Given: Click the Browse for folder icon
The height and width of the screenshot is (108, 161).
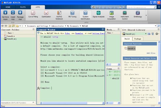Looking at the screenshot, I should (13, 26).
